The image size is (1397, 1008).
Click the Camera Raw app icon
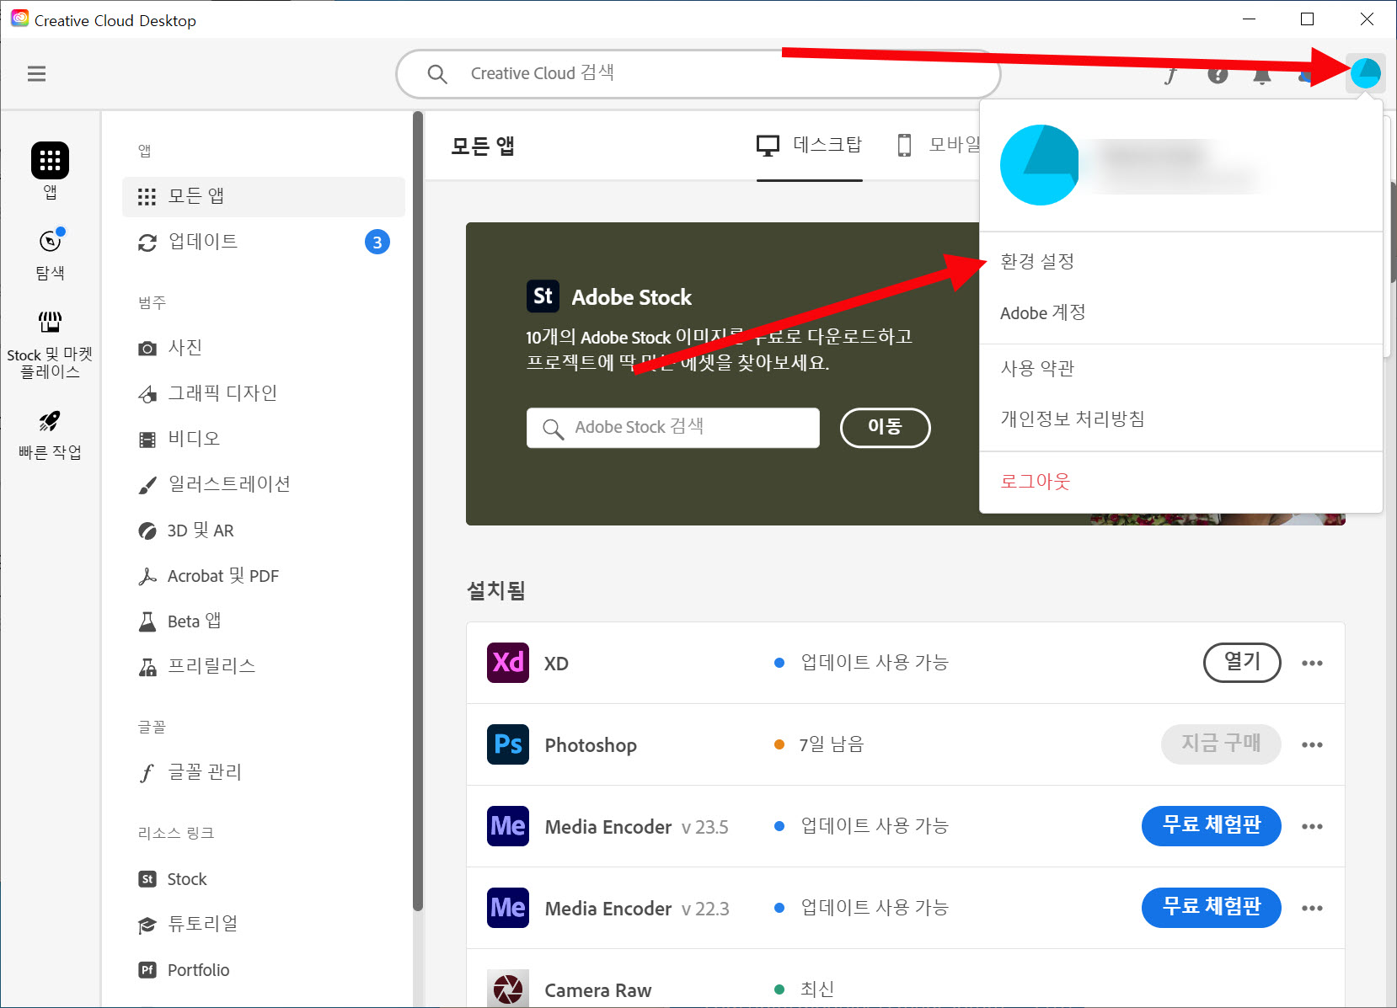[508, 989]
